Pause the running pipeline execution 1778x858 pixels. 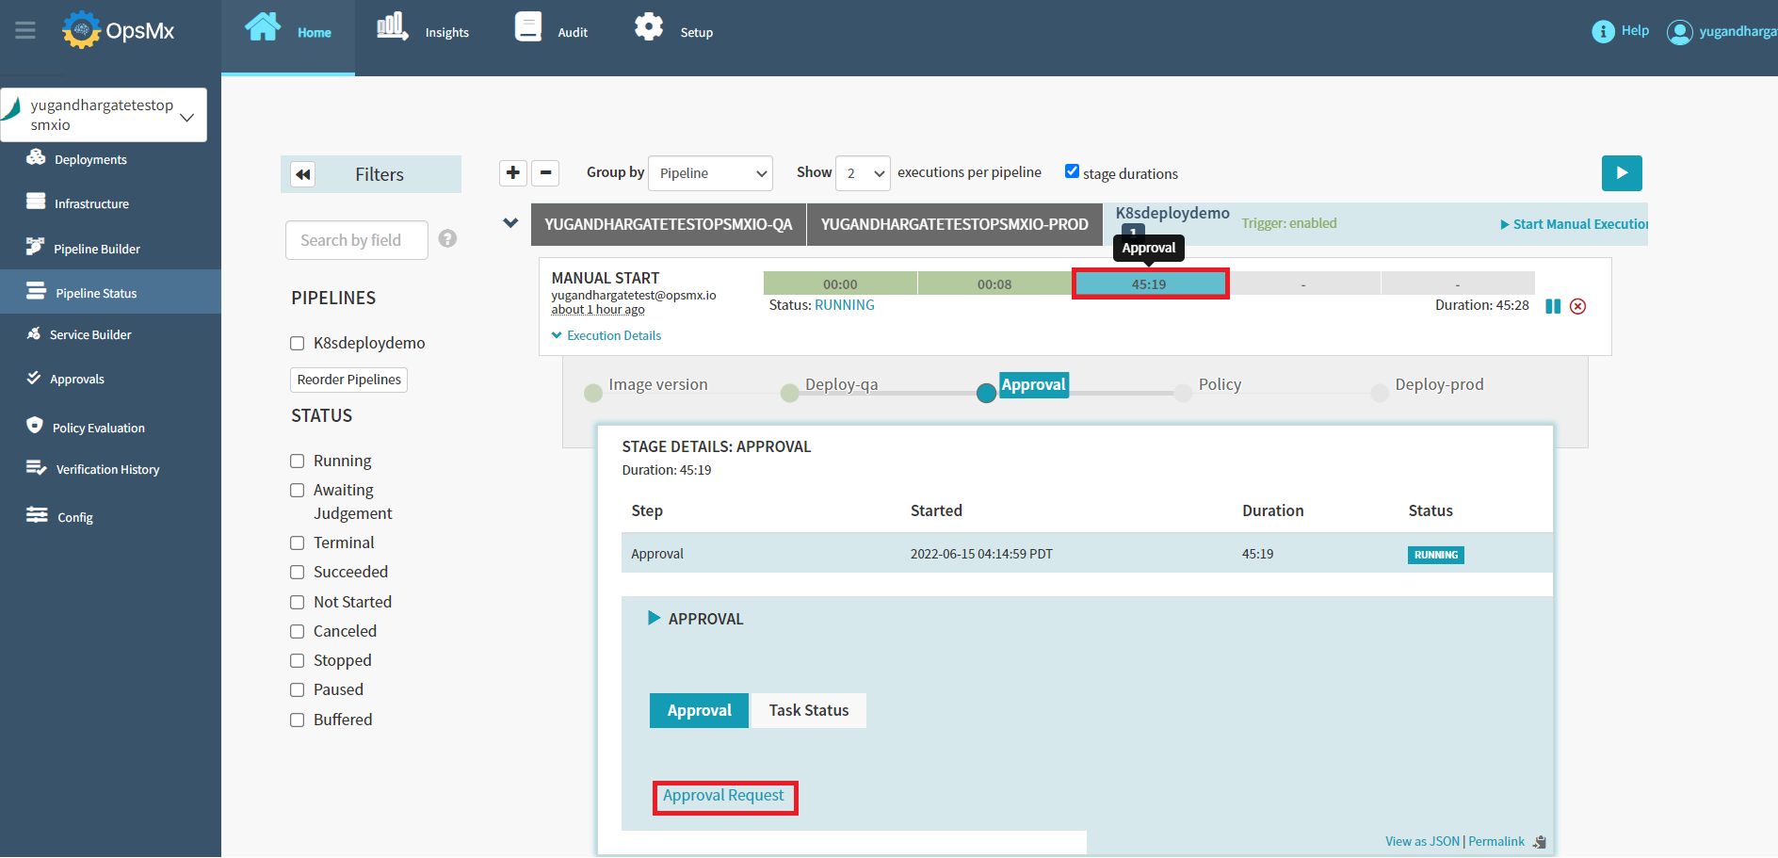pos(1553,306)
